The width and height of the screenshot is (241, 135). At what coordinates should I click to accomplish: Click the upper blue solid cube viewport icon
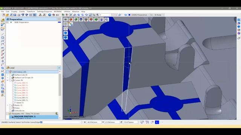coord(66,33)
